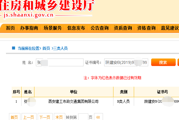Click the js.shaanxi.gov.cn site address text
Viewport: 179px width, 120px height.
[x=28, y=15]
